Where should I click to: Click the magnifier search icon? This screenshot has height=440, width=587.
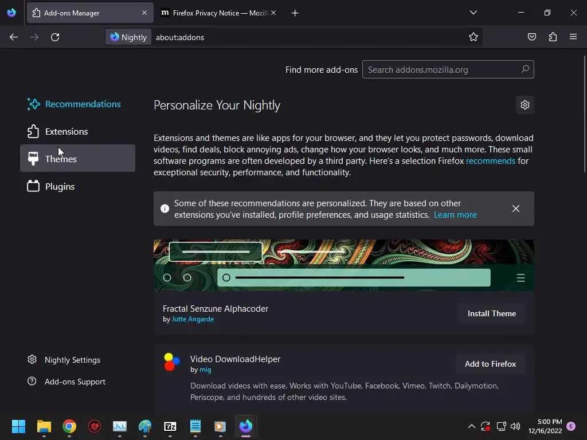(525, 69)
